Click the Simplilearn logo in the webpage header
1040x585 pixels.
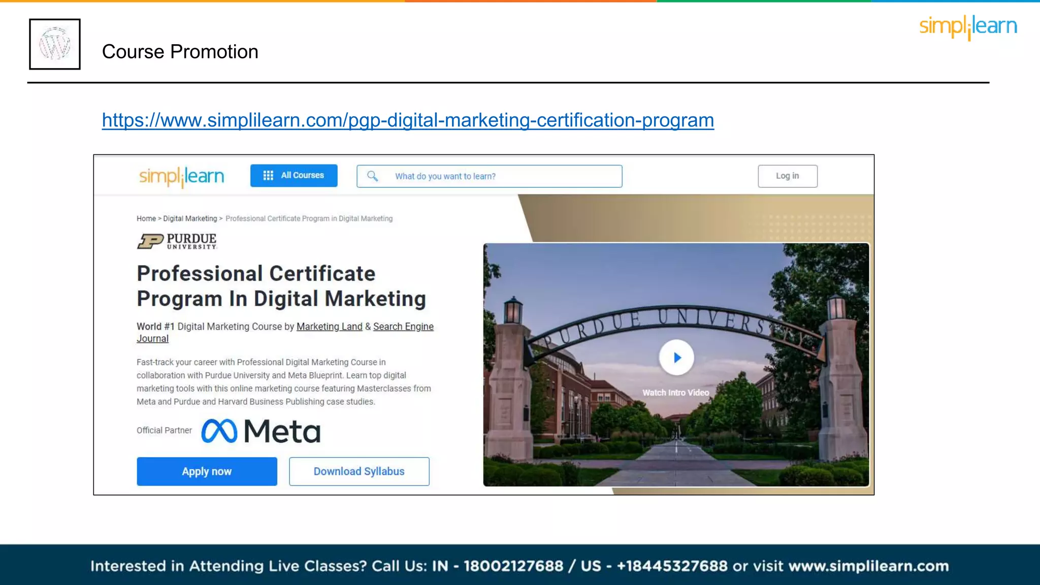pos(181,177)
